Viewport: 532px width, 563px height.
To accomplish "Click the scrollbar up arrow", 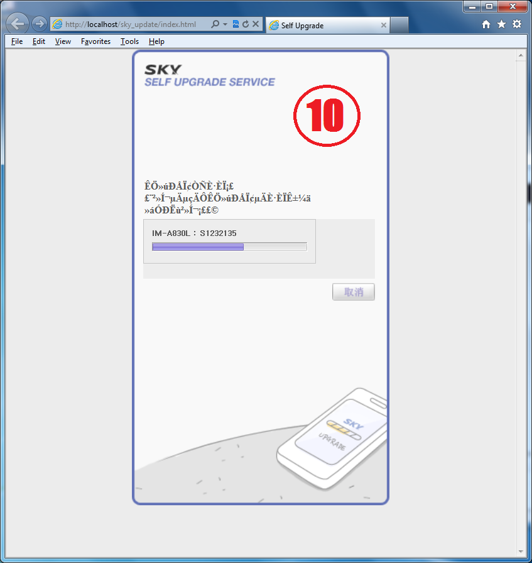I will [x=521, y=55].
